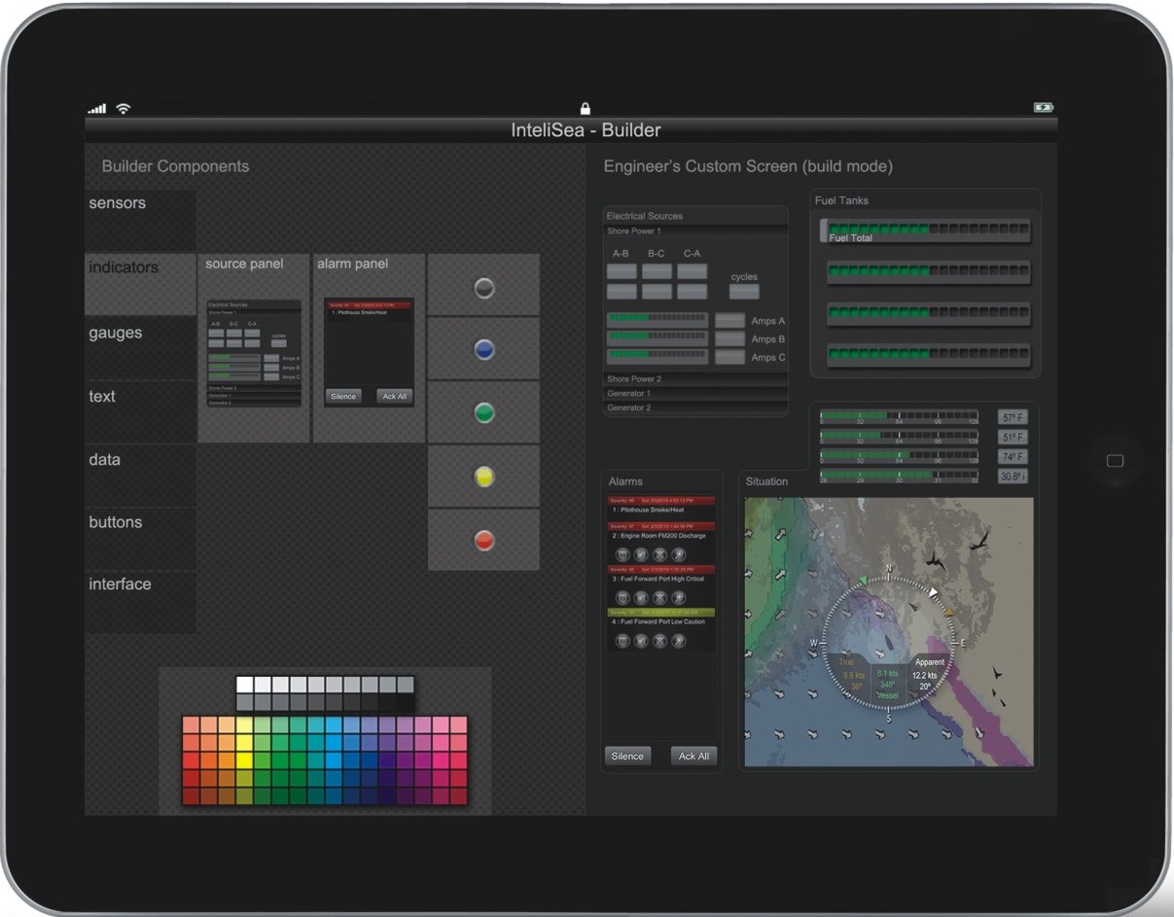This screenshot has width=1174, height=917.
Task: Tap the Wi-Fi status icon
Action: point(124,109)
